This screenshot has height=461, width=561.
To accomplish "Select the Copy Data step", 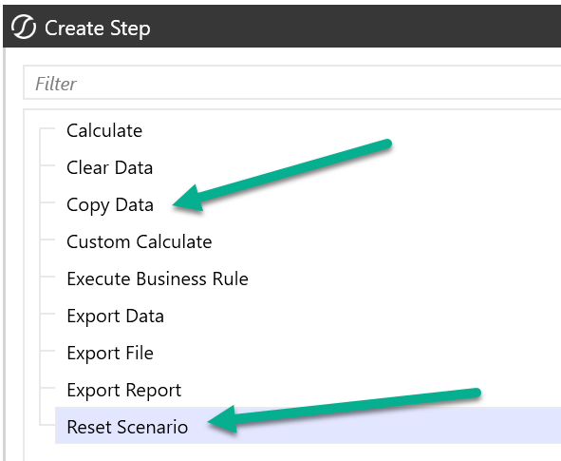I will click(x=110, y=205).
